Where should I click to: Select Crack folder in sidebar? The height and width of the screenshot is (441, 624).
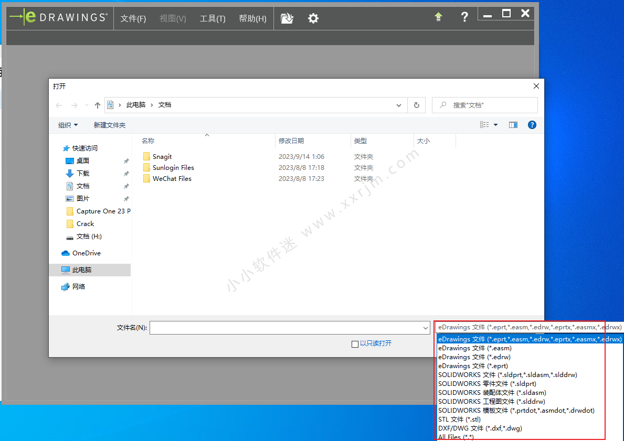click(x=80, y=223)
